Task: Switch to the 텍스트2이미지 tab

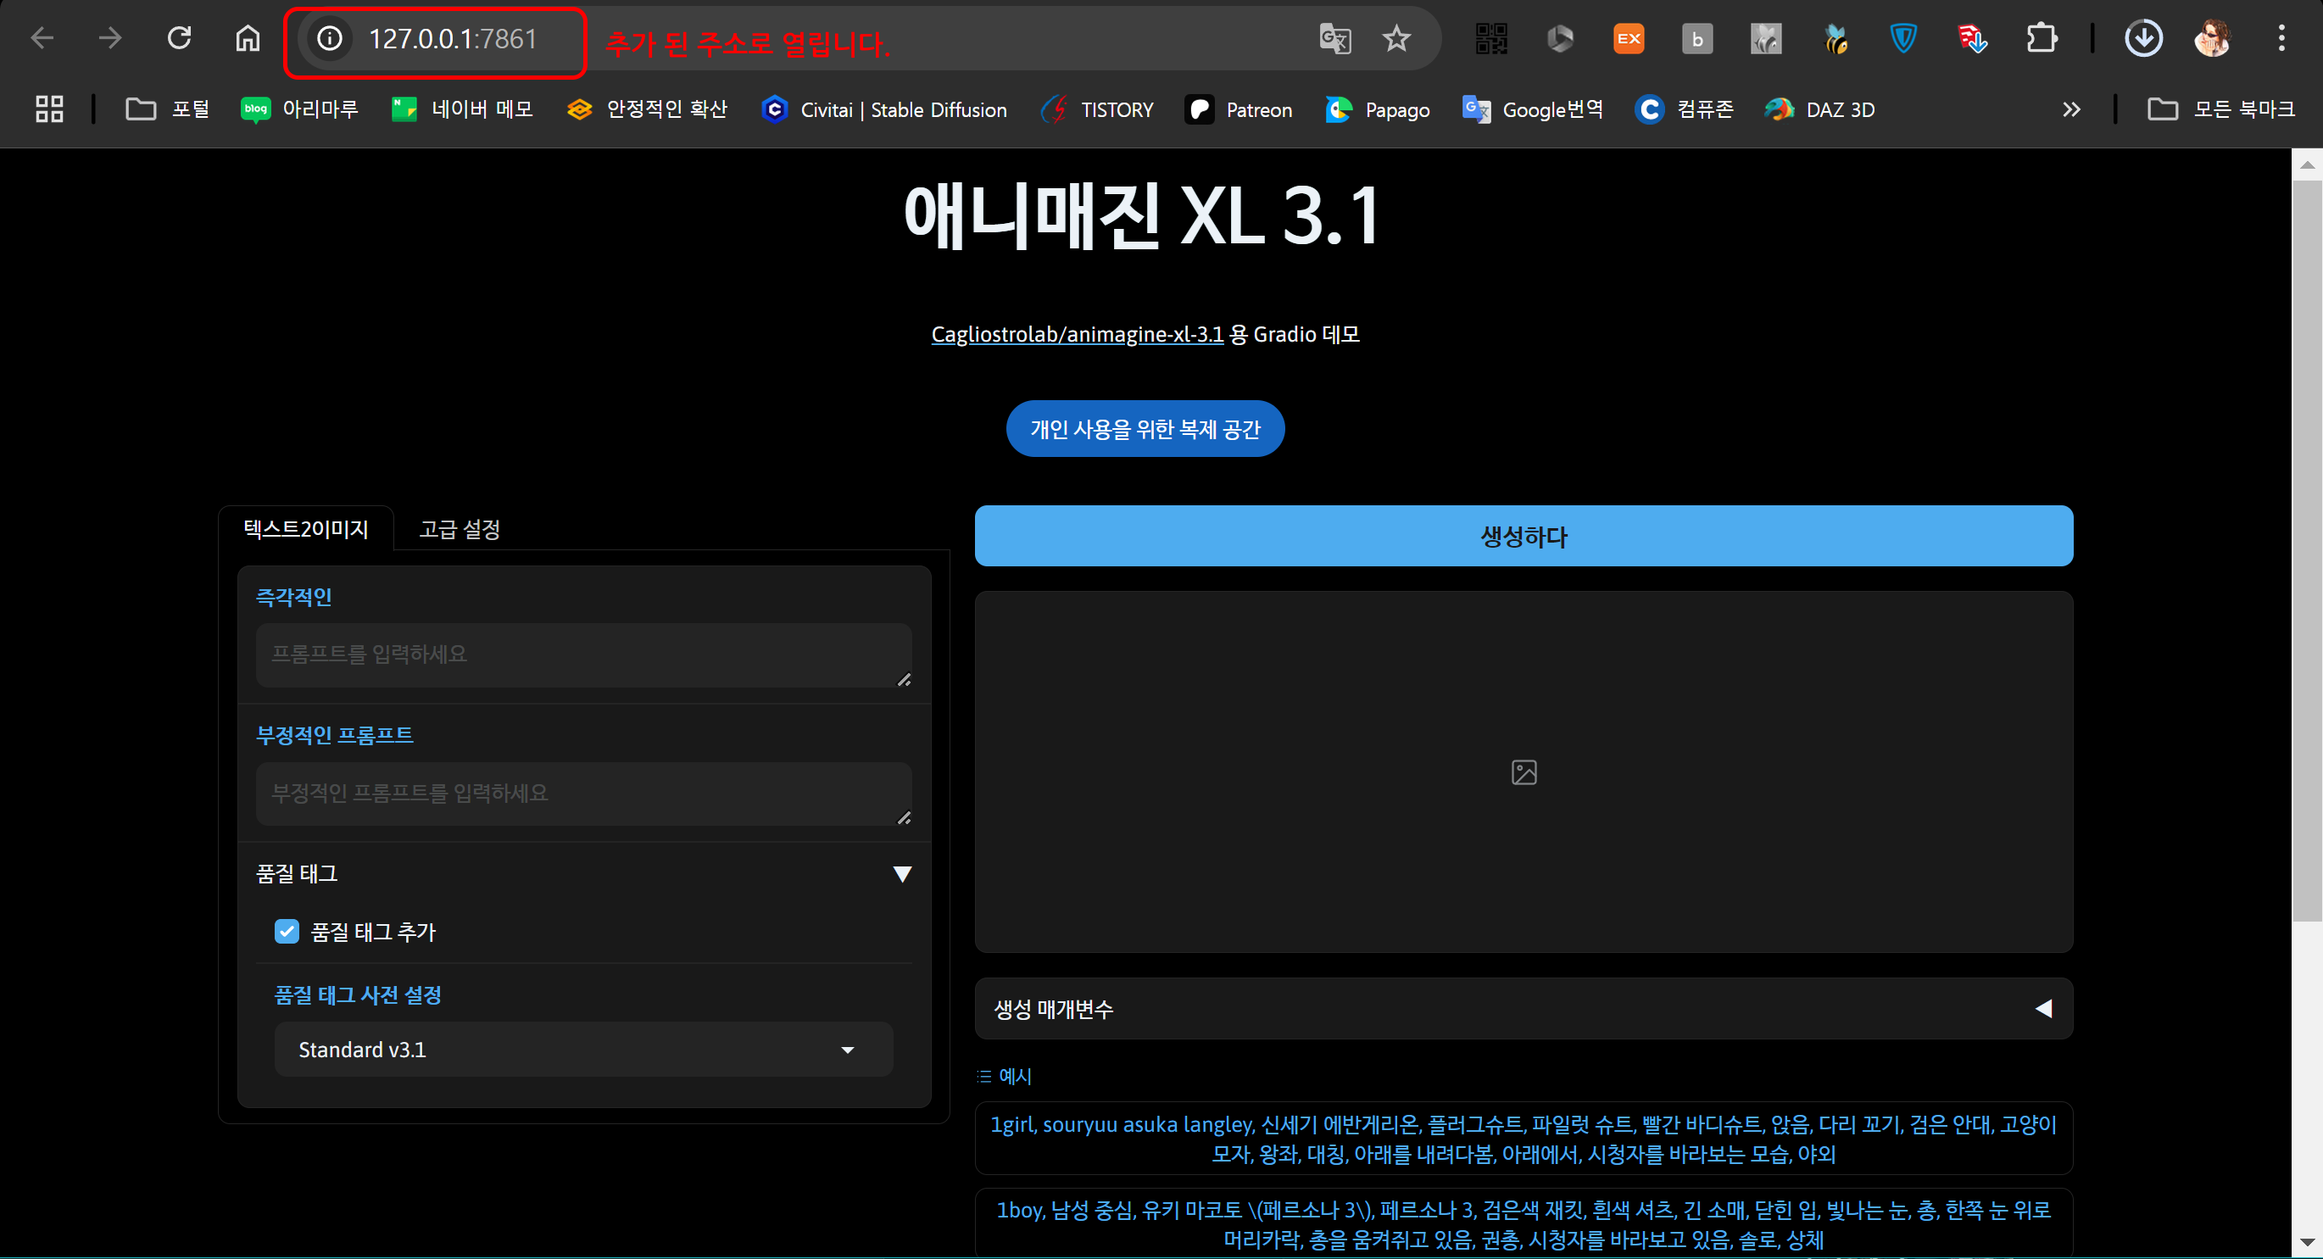Action: point(306,528)
